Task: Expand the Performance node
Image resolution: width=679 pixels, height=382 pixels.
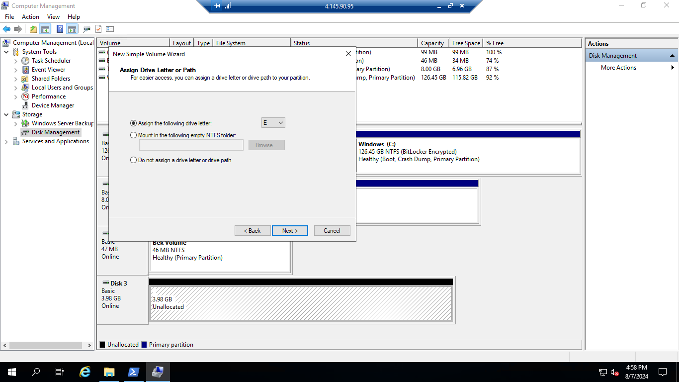Action: 15,96
